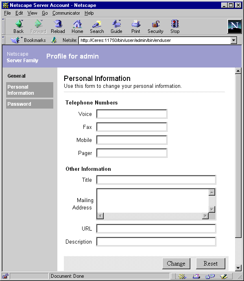
Task: Focus the Mobile number field
Action: click(x=132, y=140)
